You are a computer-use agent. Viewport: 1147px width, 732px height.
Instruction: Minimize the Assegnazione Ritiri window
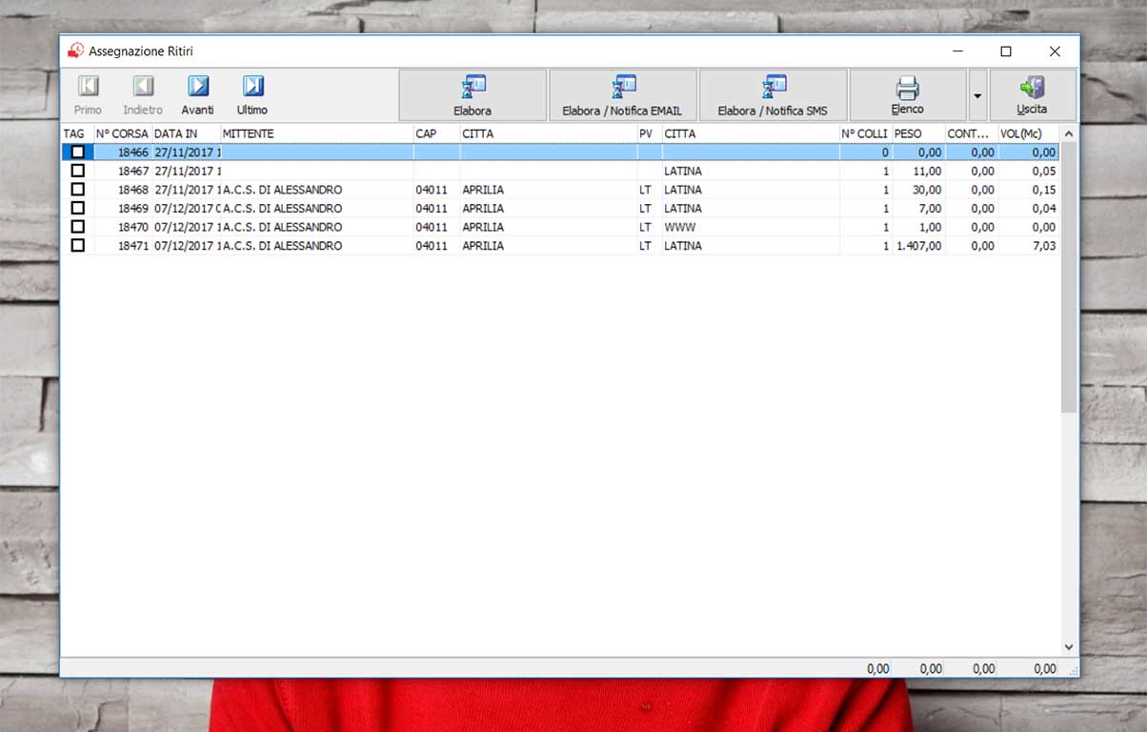click(957, 51)
